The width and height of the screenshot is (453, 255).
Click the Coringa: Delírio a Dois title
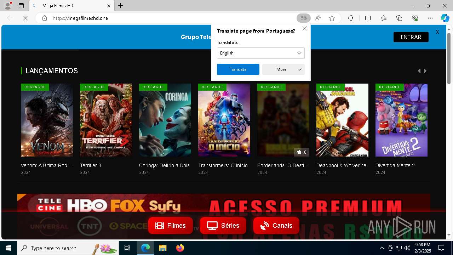pyautogui.click(x=164, y=165)
